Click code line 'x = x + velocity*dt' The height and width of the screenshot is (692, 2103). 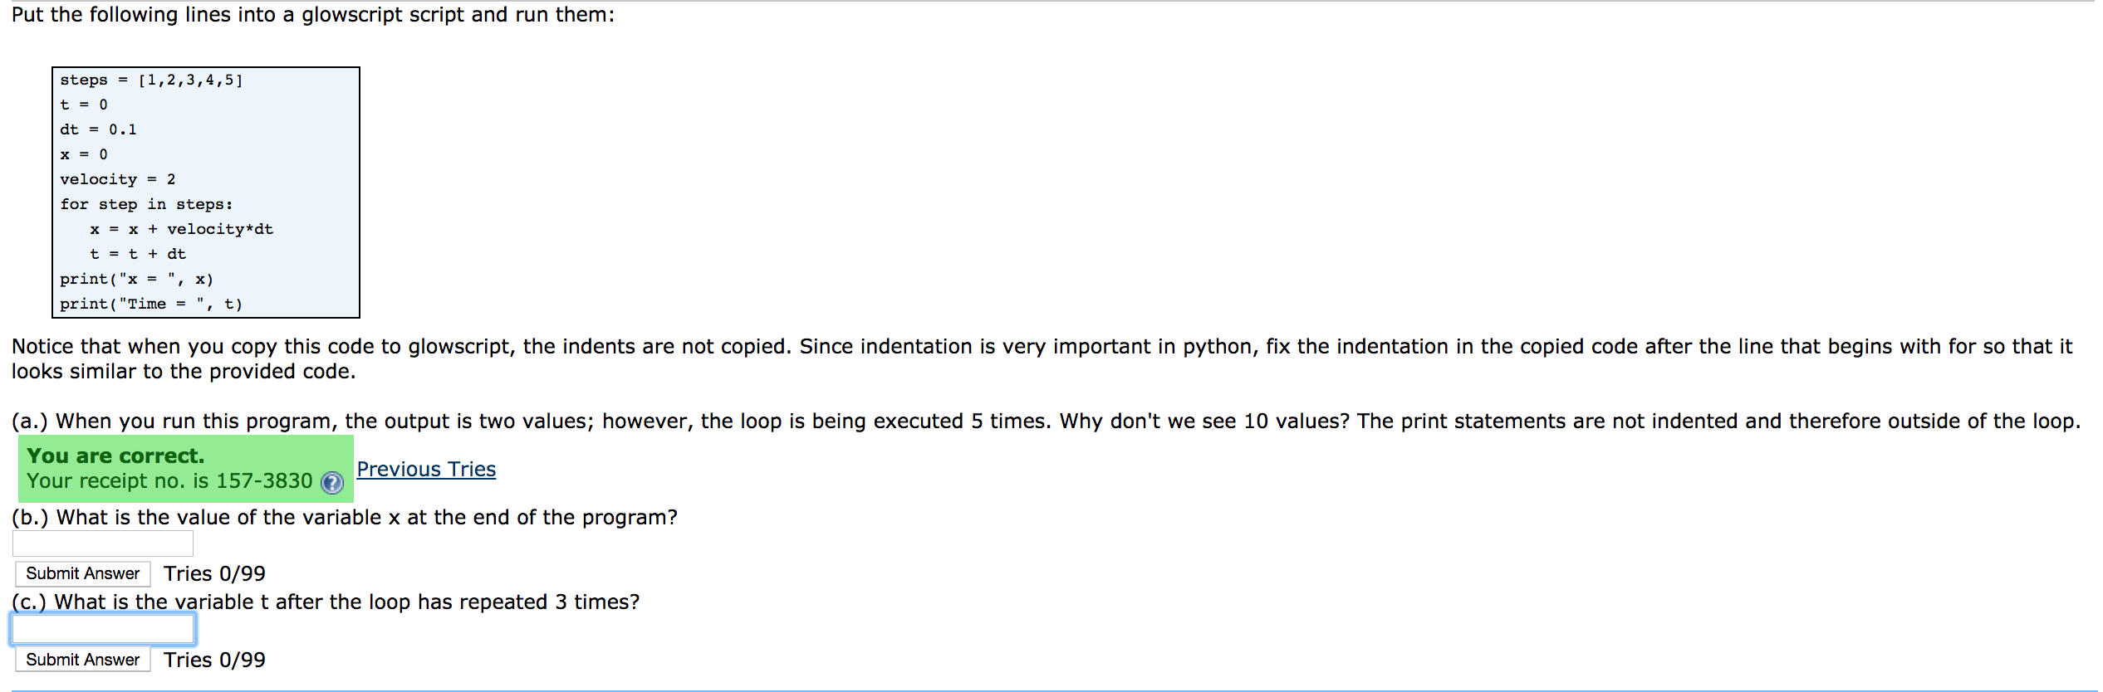click(181, 230)
